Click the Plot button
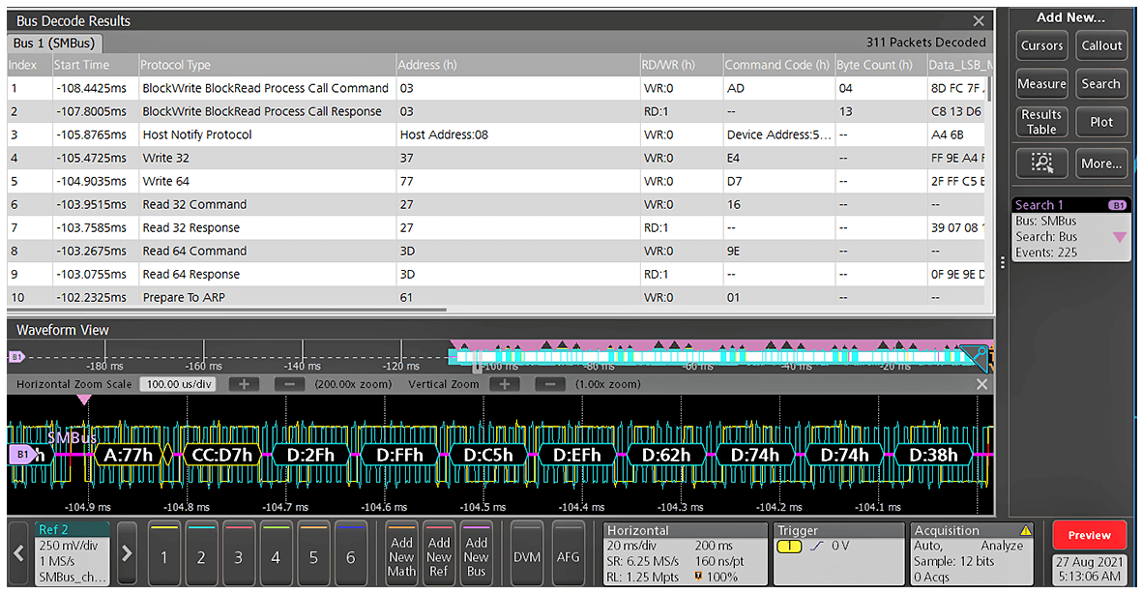1142x594 pixels. tap(1101, 122)
